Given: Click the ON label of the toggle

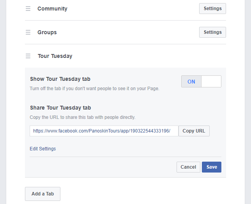Looking at the screenshot, I should 191,82.
